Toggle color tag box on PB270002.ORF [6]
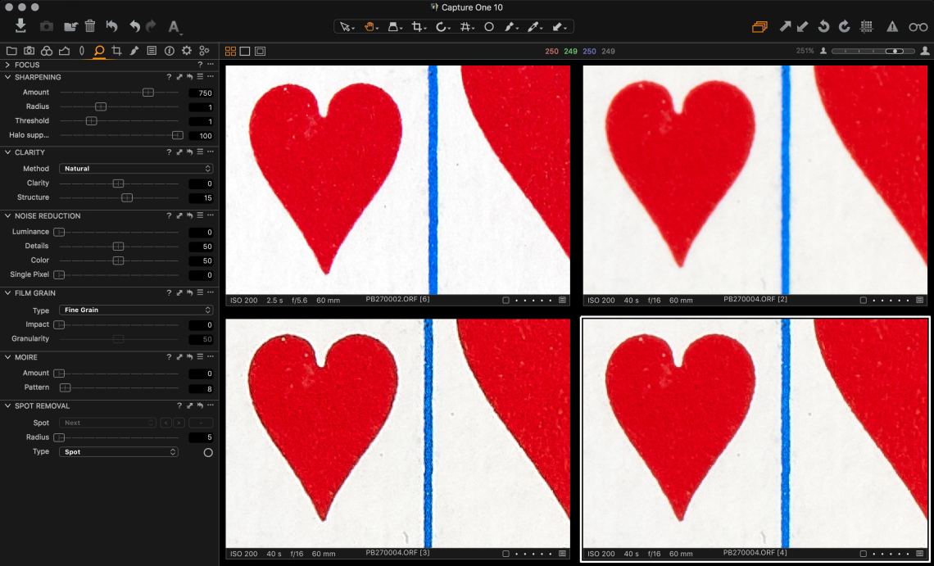 (506, 301)
